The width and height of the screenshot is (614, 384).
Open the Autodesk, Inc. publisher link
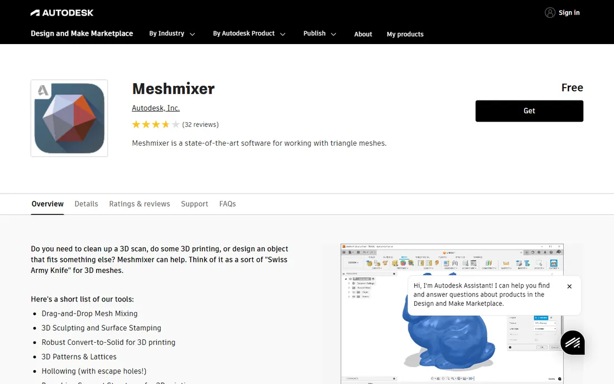coord(156,108)
